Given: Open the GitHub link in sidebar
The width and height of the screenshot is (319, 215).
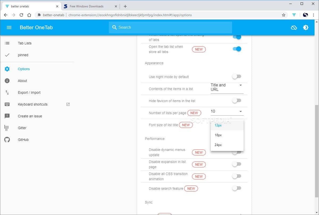Looking at the screenshot, I should click(x=37, y=140).
